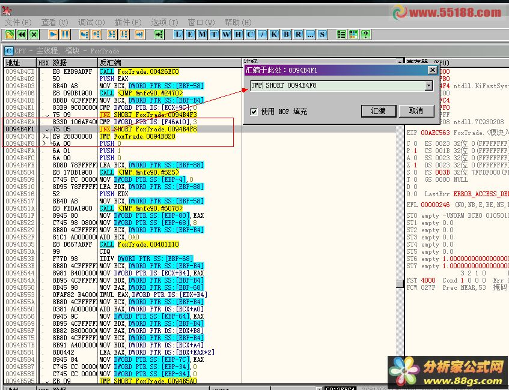The width and height of the screenshot is (509, 390).
Task: Click the JMP SHORT 0094B4F8 input field
Action: click(x=338, y=86)
